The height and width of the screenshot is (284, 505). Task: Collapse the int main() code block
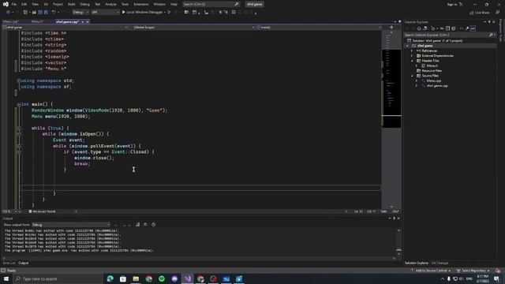click(19, 104)
